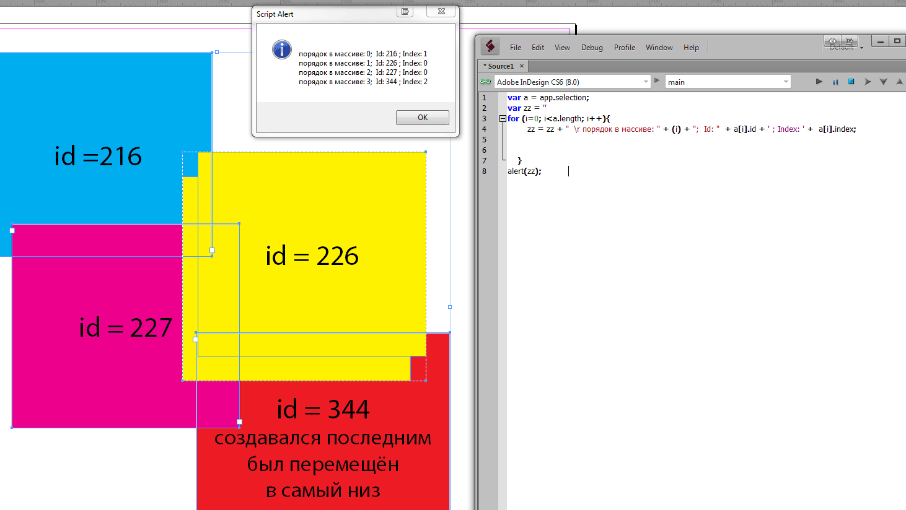
Task: Open the Debug menu
Action: point(592,48)
